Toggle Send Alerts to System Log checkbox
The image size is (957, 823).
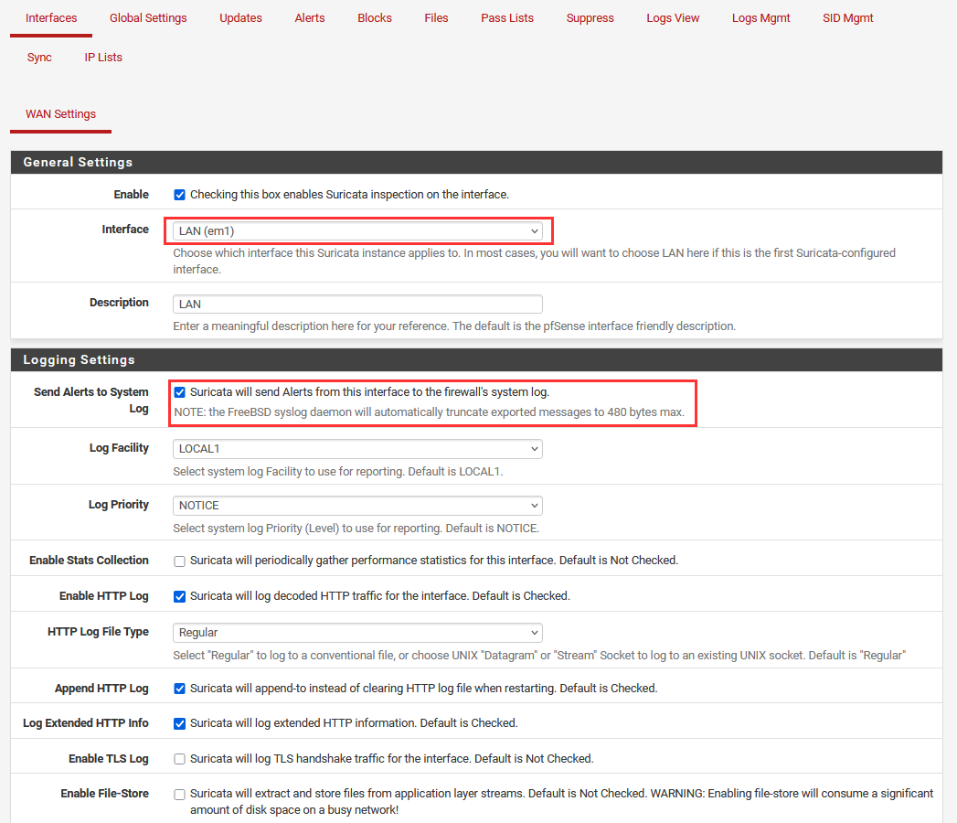click(180, 392)
